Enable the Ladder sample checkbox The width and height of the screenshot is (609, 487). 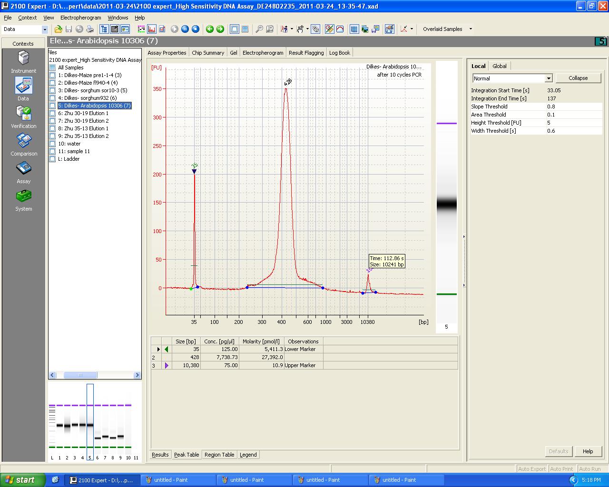(x=53, y=159)
